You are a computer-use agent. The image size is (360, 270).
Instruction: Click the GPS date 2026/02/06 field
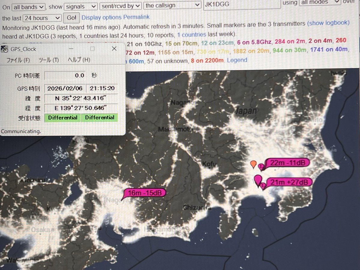(x=65, y=89)
